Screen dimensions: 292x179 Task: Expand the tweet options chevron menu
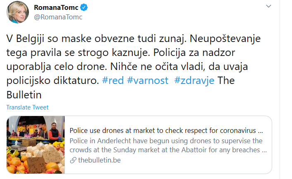(x=268, y=6)
